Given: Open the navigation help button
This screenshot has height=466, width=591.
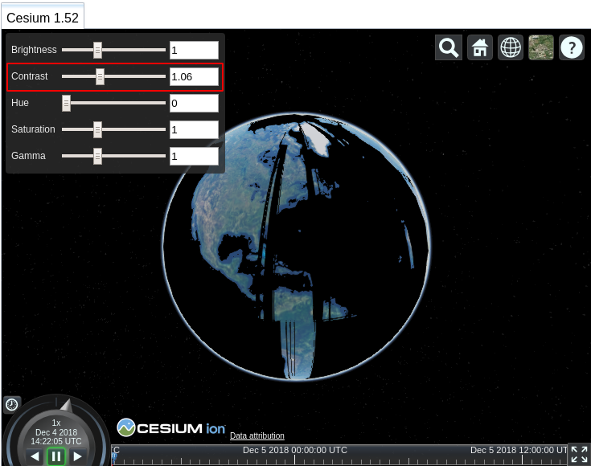Looking at the screenshot, I should tap(572, 47).
